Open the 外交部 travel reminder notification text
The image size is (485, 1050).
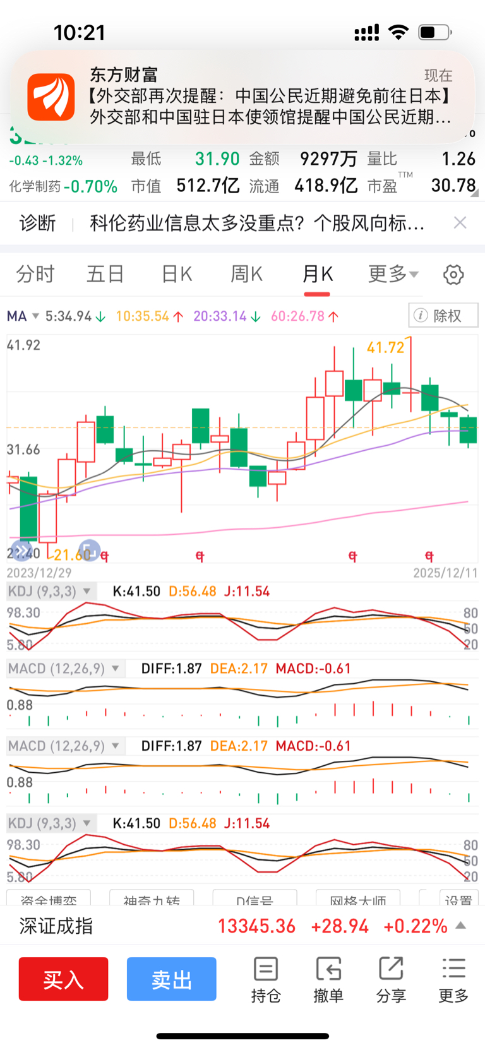pos(270,106)
